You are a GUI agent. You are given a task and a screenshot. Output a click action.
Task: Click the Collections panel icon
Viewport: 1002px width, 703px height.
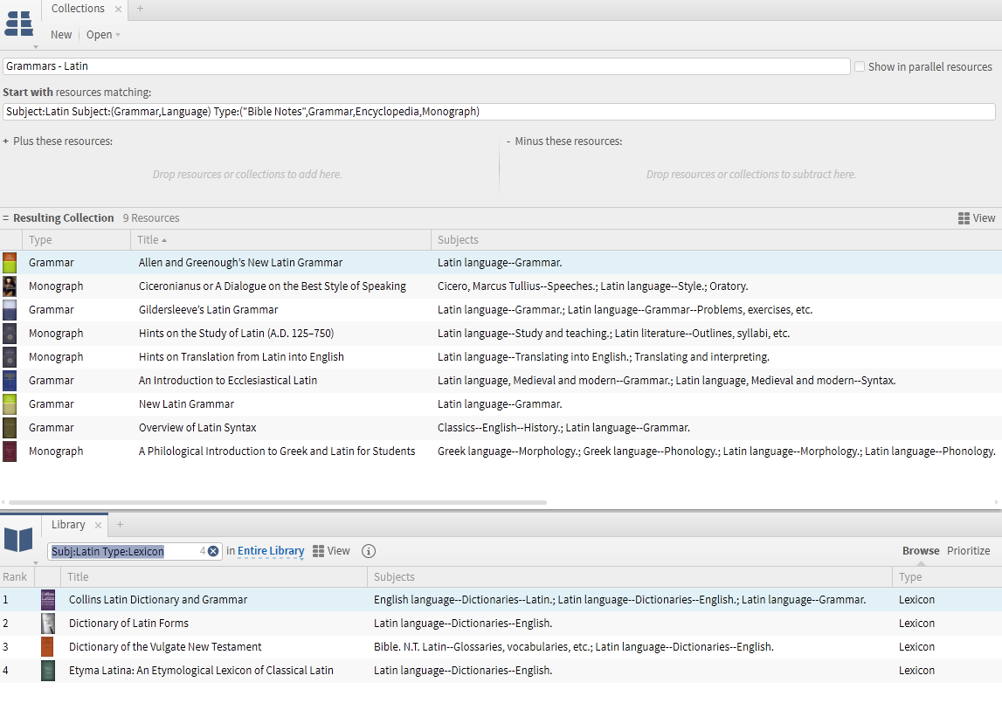[18, 24]
